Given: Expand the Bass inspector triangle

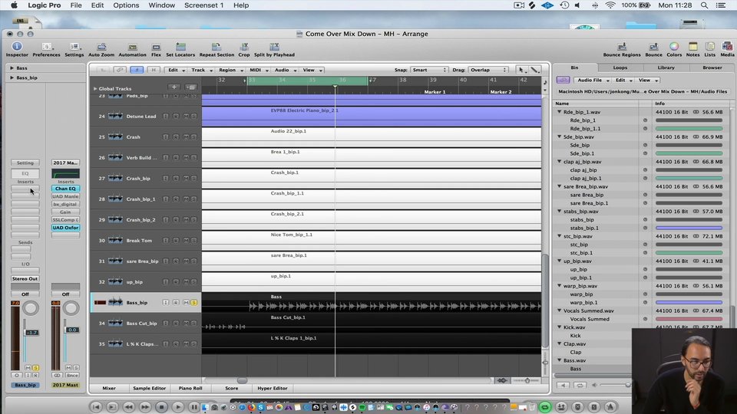Looking at the screenshot, I should tap(12, 68).
